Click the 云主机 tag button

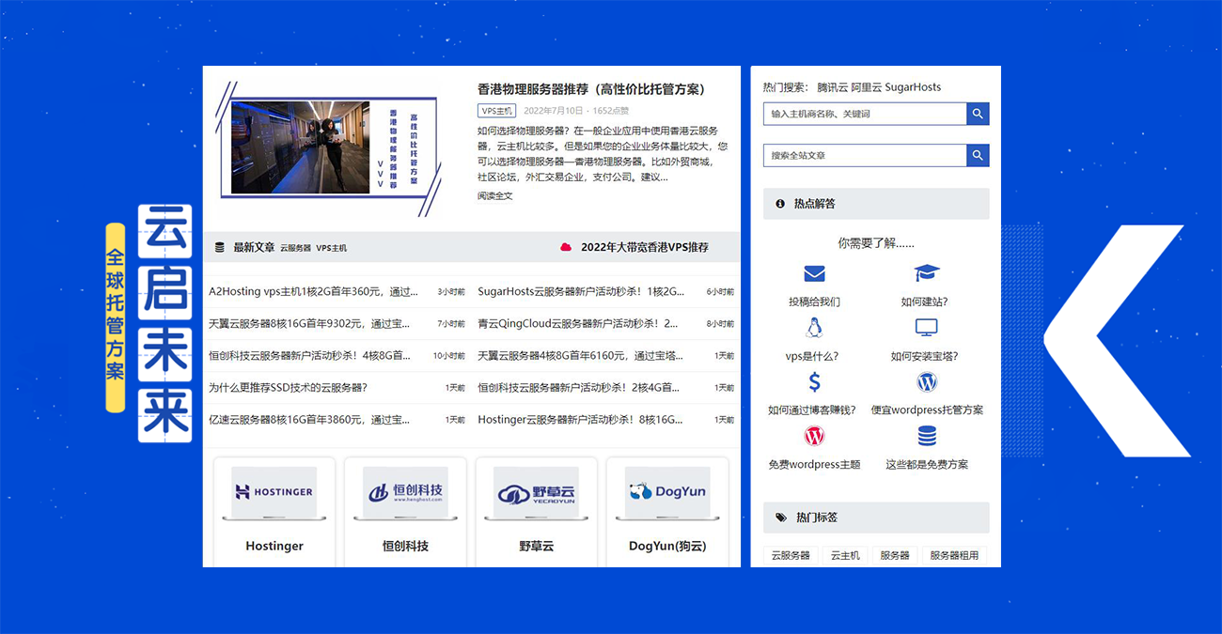click(845, 555)
